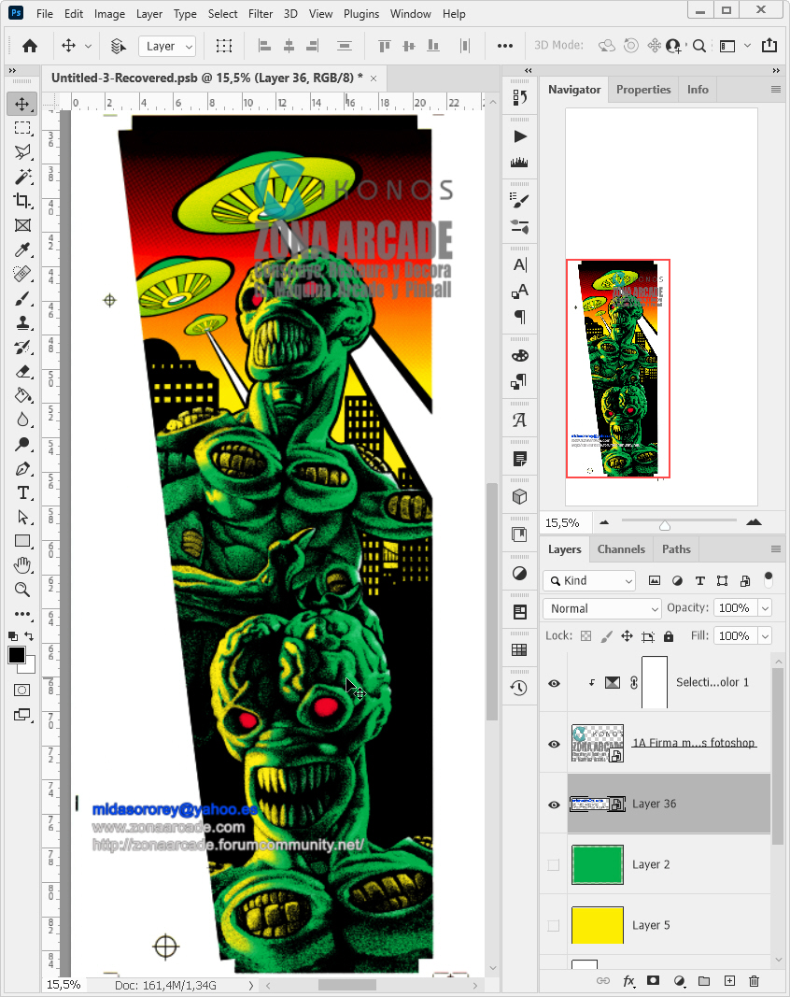Screen dimensions: 790x997
Task: Select the Zoom tool
Action: coord(22,590)
